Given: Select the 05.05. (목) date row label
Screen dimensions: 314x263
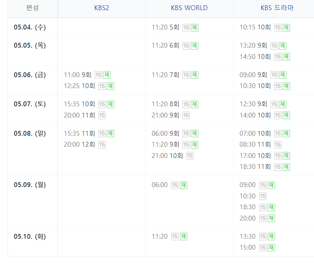Looking at the screenshot, I should (30, 45).
